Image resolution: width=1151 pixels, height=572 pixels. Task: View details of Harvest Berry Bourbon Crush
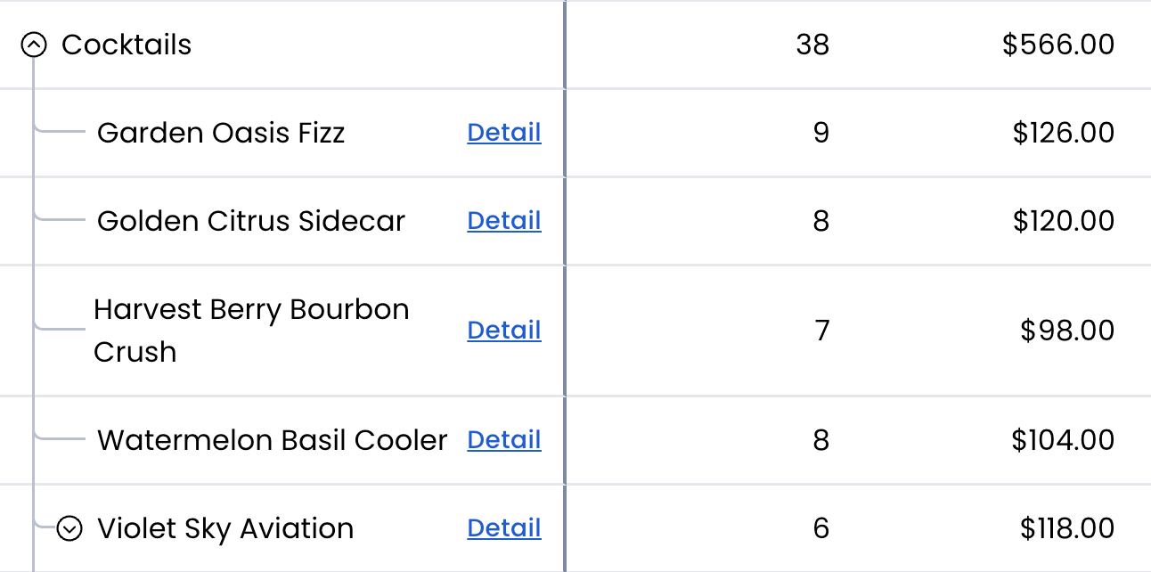coord(503,330)
